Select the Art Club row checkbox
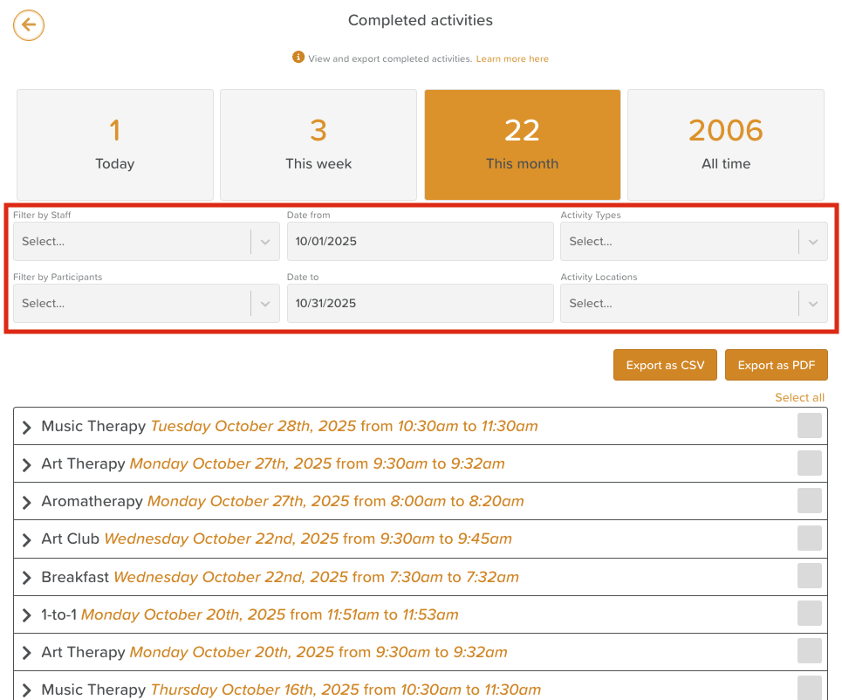Image resolution: width=842 pixels, height=700 pixels. point(809,539)
